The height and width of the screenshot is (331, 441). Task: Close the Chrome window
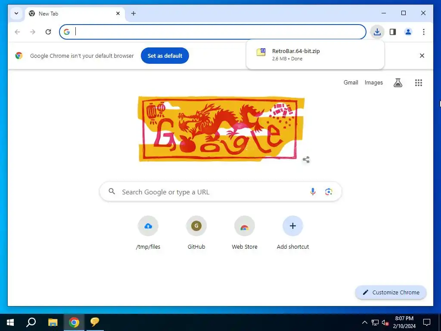click(x=423, y=13)
